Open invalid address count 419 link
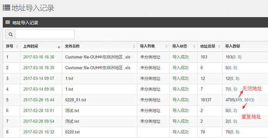The width and height of the screenshot is (268, 138). (239, 100)
